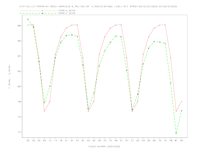Click the O_MEAN plus marker at hour 84

181,101
